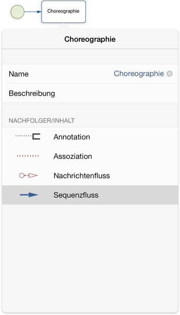Click the Choreographie text label inside the box
180x315 pixels.
pyautogui.click(x=63, y=11)
